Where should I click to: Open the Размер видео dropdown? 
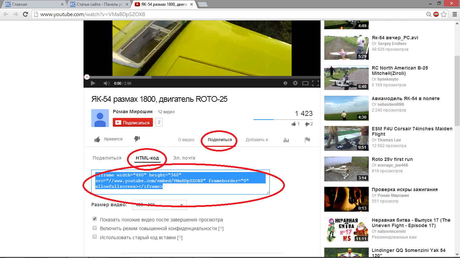159,205
